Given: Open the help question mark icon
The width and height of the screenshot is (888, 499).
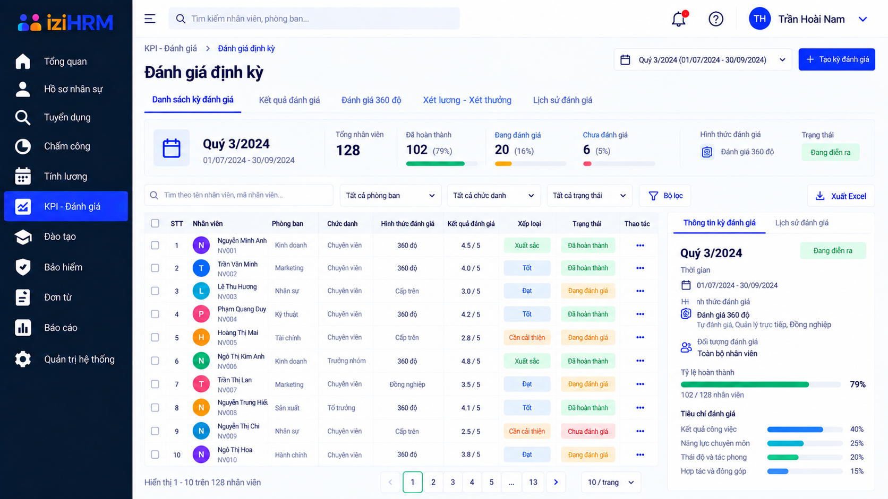Looking at the screenshot, I should tap(715, 19).
